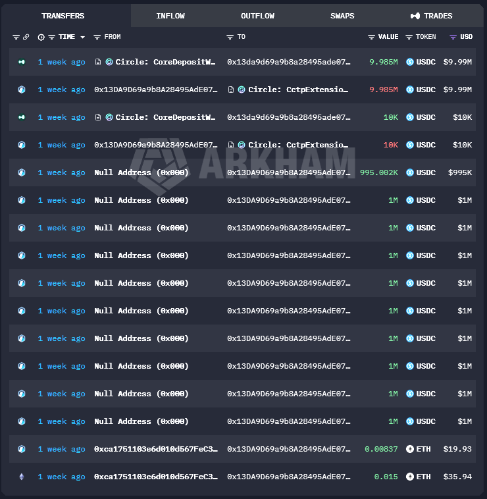Open Circle: CoreDepositW… in green 9.985M row
Image resolution: width=487 pixels, height=499 pixels.
point(165,62)
